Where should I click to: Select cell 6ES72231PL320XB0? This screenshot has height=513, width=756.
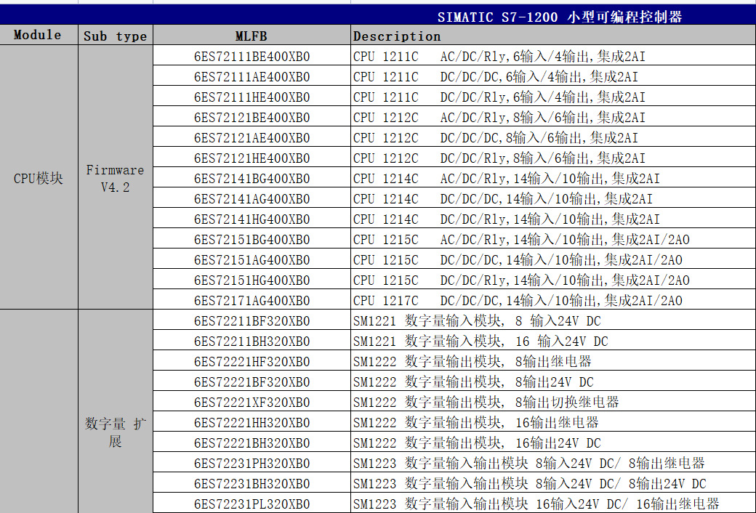(x=252, y=504)
